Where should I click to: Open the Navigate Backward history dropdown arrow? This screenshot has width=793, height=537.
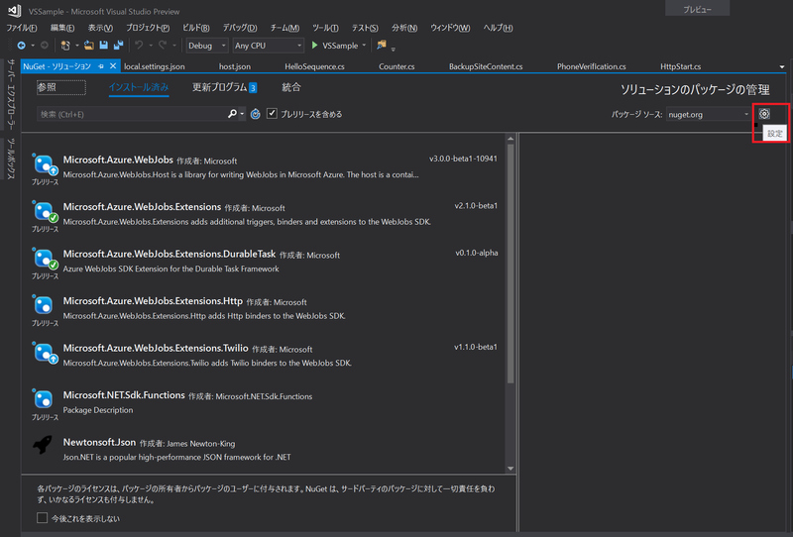point(33,46)
